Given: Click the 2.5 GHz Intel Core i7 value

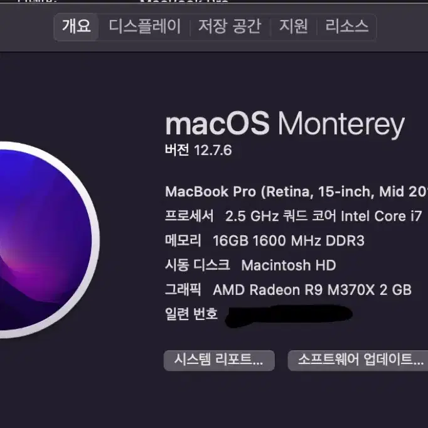Looking at the screenshot, I should click(x=324, y=216).
